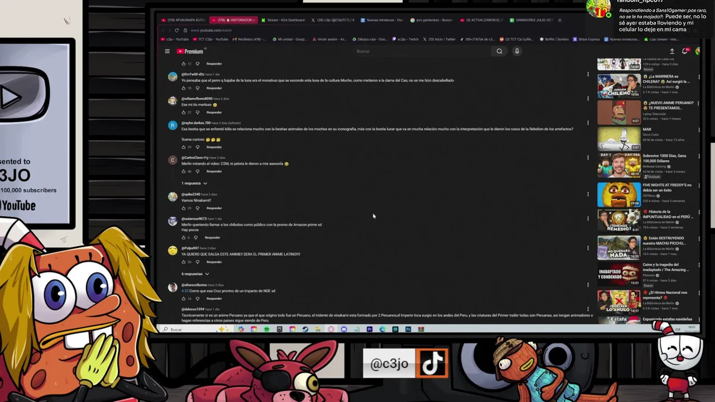715x402 pixels.
Task: Open the MAN Steve Cutts video thumbnail
Action: 619,140
